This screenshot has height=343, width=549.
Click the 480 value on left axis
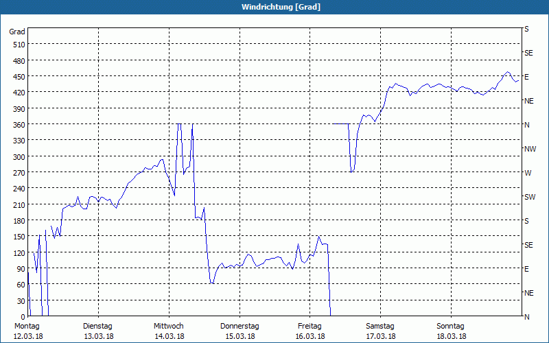[19, 61]
